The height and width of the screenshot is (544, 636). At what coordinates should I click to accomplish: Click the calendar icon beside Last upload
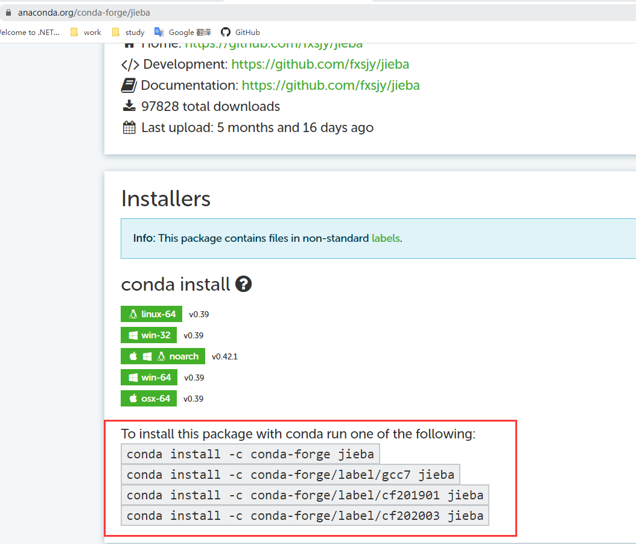(x=129, y=127)
